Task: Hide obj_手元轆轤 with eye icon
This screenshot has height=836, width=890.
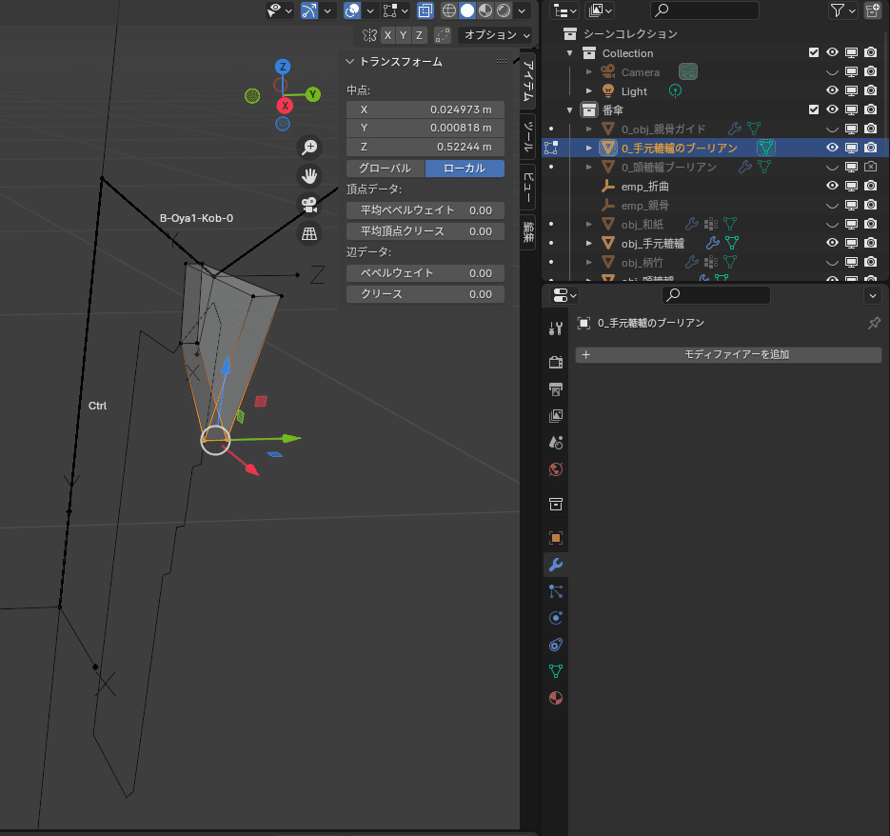Action: (832, 243)
